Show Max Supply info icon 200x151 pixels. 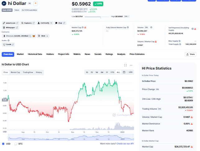179,41
